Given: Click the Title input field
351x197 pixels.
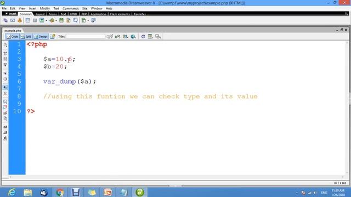Looking at the screenshot, I should point(86,37).
